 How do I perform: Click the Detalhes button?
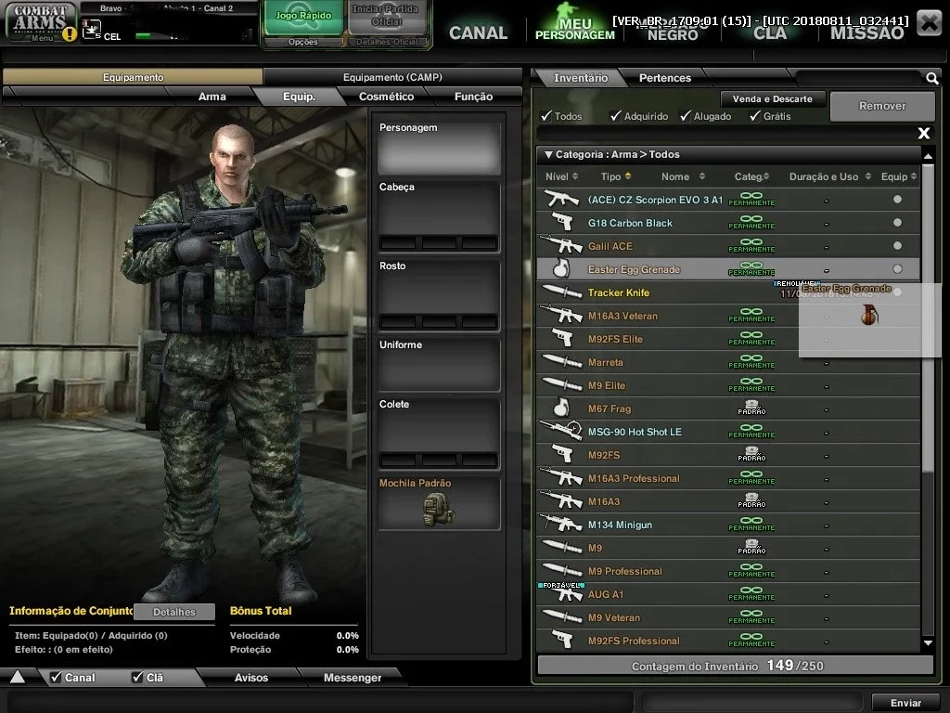(x=173, y=612)
